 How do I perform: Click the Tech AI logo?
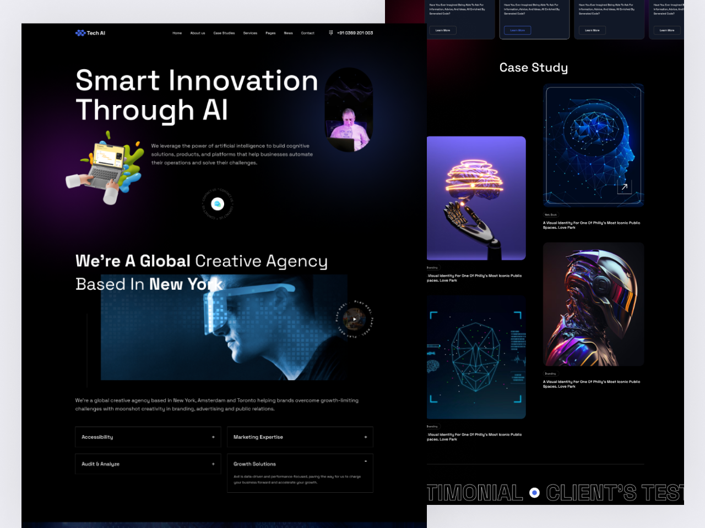tap(90, 33)
